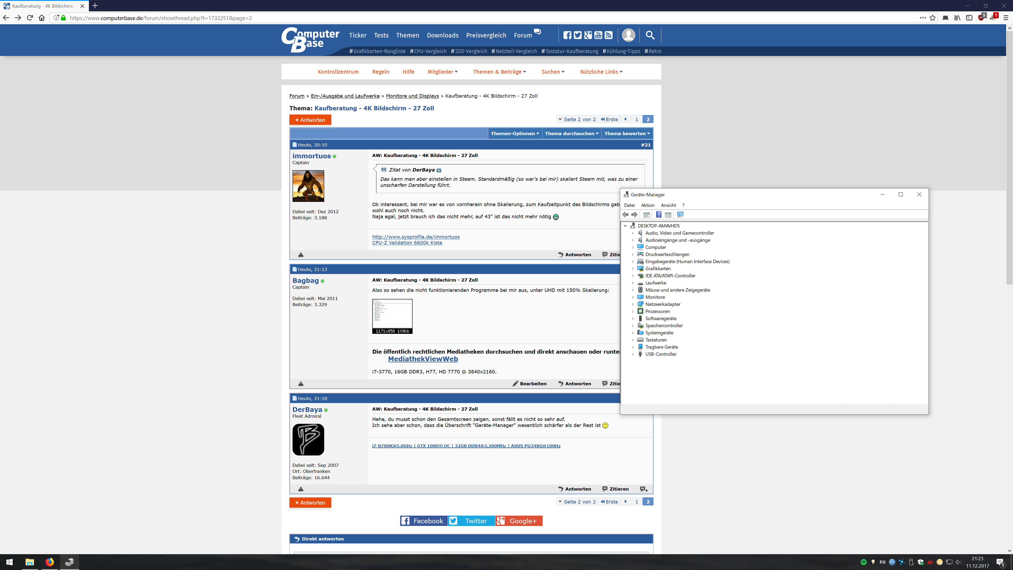Viewport: 1013px width, 570px height.
Task: Click the user profile avatar icon
Action: pyautogui.click(x=628, y=35)
